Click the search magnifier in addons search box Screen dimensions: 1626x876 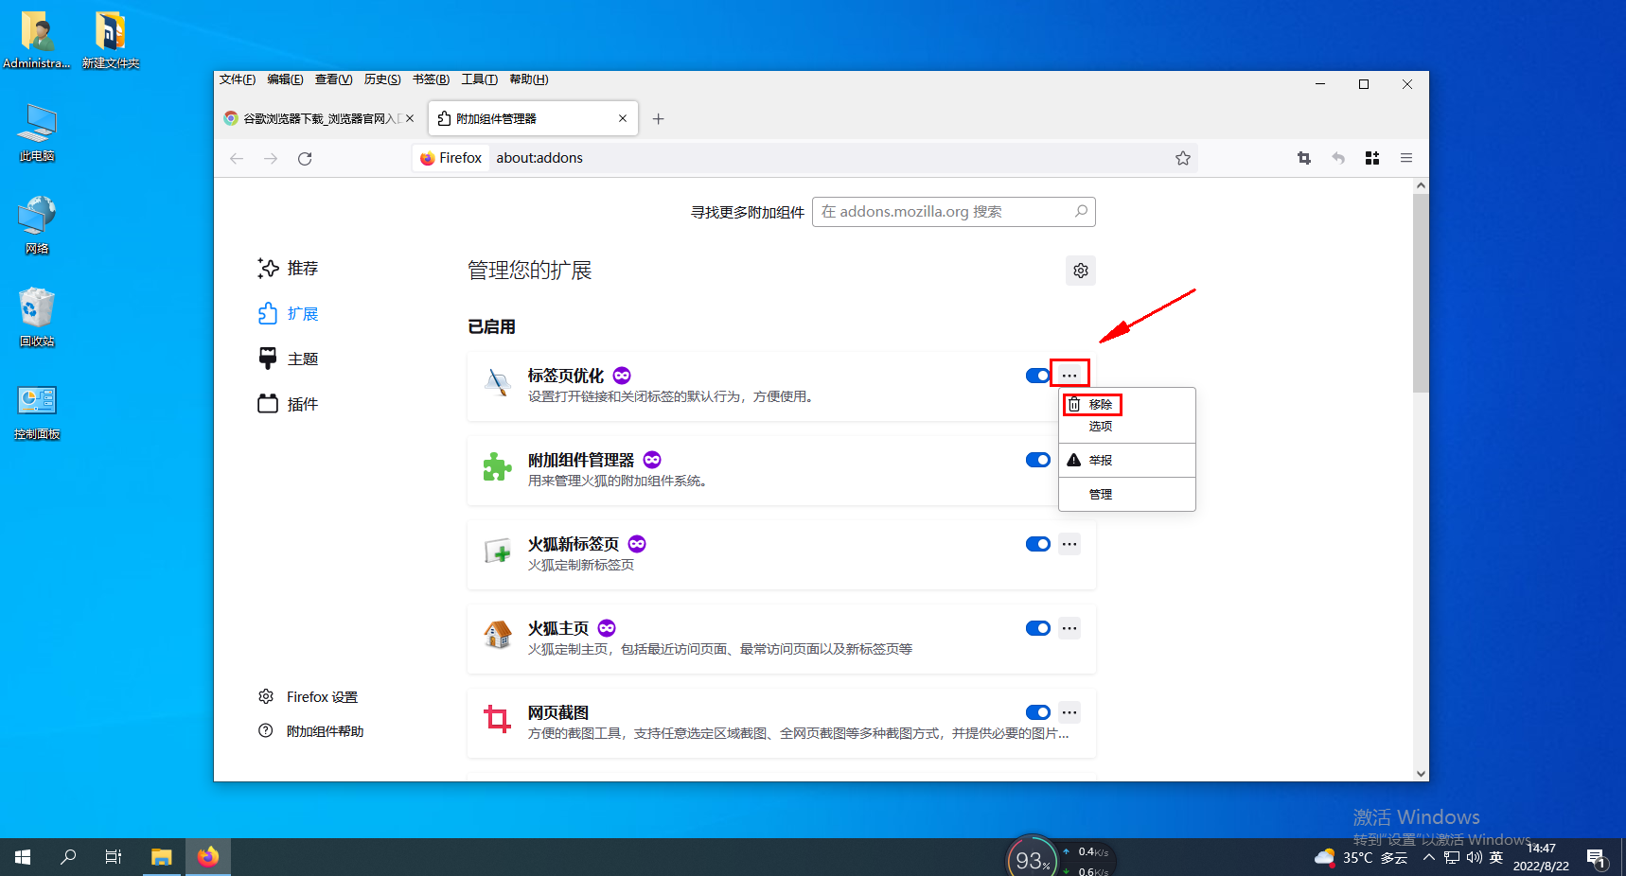pos(1081,211)
